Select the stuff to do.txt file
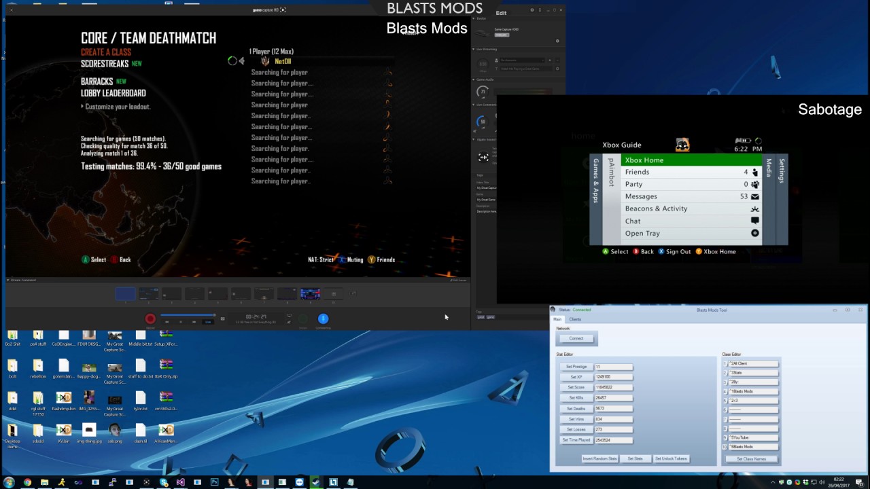 coord(140,369)
